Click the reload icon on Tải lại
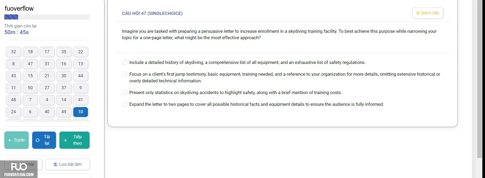This screenshot has height=178, width=485. tap(38, 140)
